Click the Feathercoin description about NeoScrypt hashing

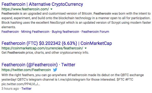point(76,20)
